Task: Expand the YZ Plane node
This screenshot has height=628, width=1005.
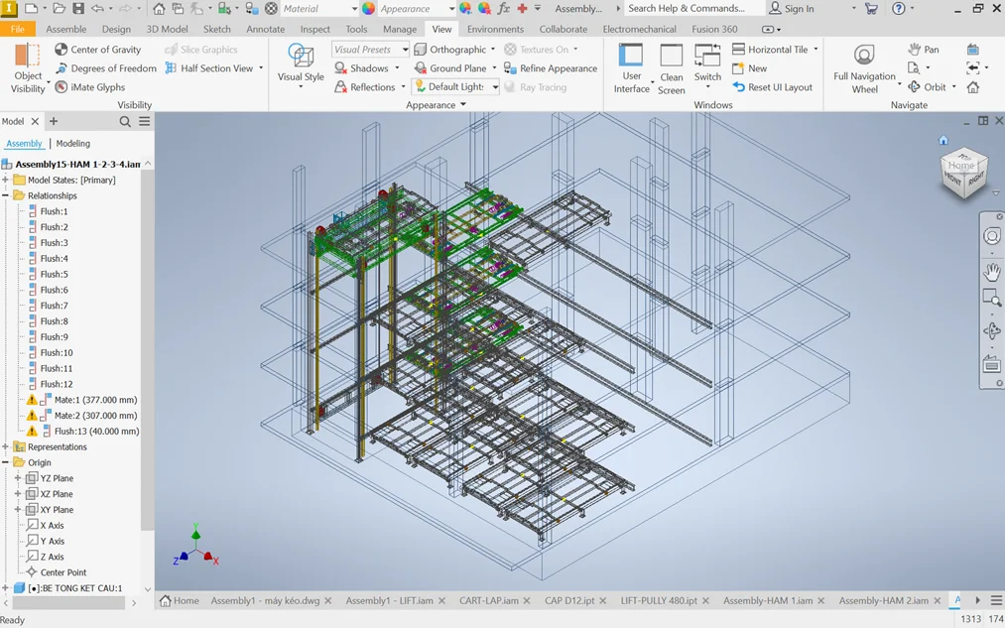Action: 18,478
